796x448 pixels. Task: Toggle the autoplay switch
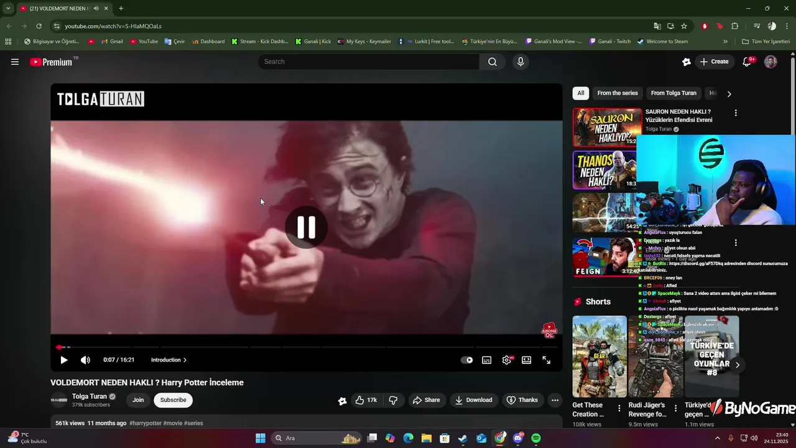coord(466,360)
